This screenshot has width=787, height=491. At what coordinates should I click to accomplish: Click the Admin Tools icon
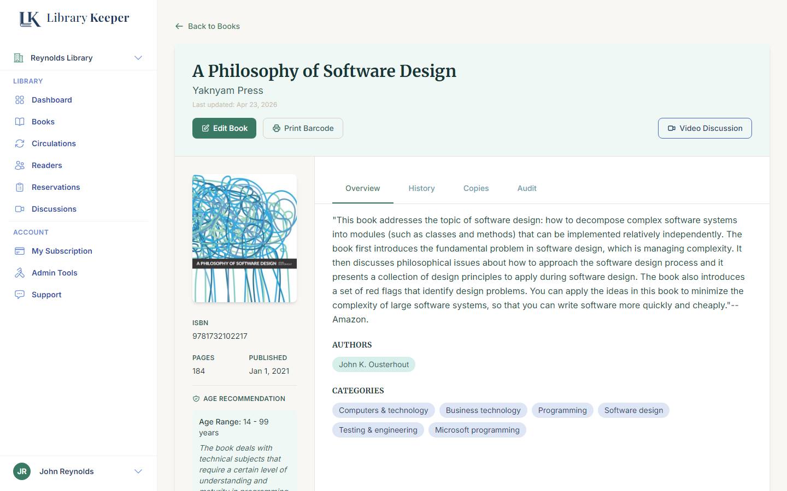pyautogui.click(x=20, y=273)
